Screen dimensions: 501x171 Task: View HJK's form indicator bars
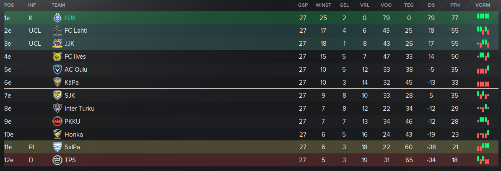[x=483, y=16]
